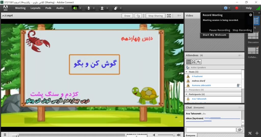Screen dimensions: 261x137
Task: Toggle the green speaker audio button
Action: click(75, 8)
